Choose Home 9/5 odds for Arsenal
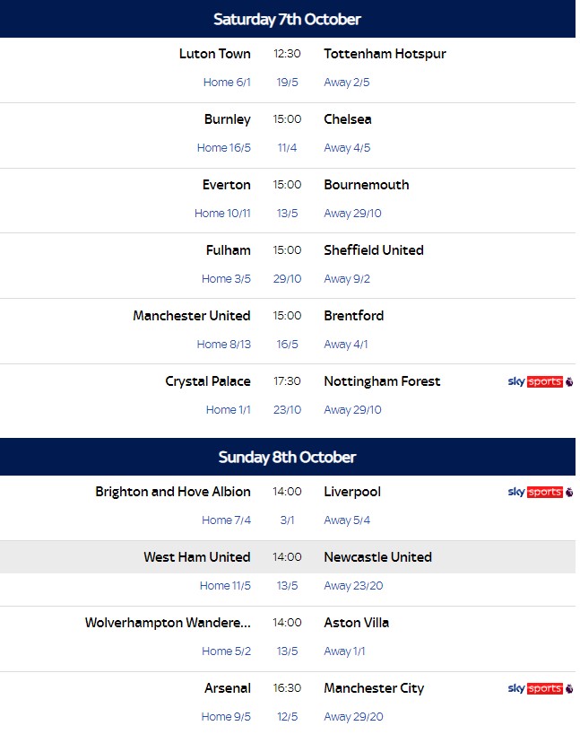Image resolution: width=580 pixels, height=743 pixels. 226,716
